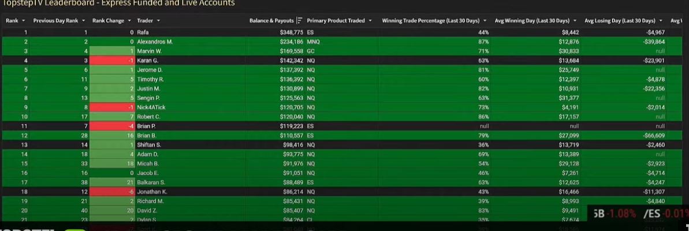Open the Primary Product Traded column dropdown arrow
Viewport: 689px width, 231px height.
(370, 21)
